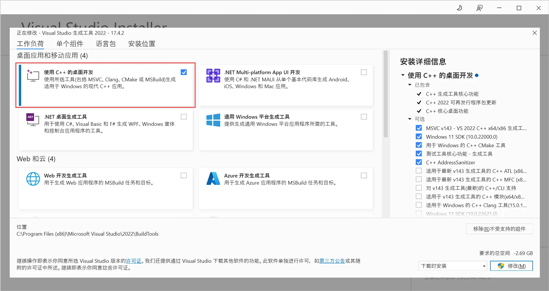
Task: Collapse the 可选 component list
Action: point(410,119)
